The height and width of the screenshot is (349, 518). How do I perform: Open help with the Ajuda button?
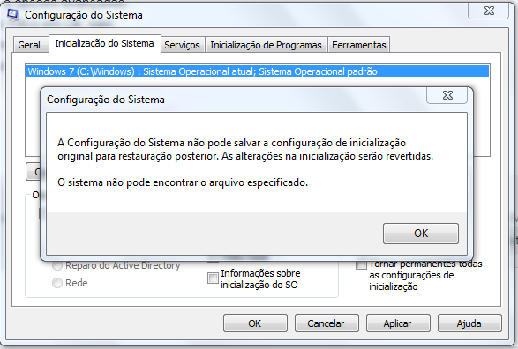pyautogui.click(x=469, y=323)
